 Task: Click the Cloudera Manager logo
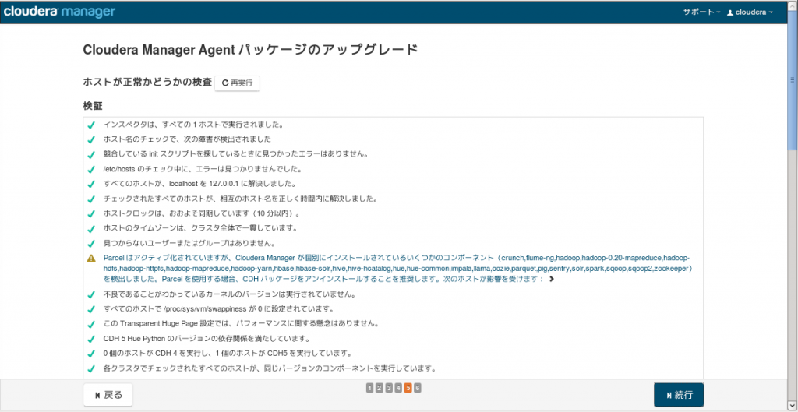click(x=59, y=12)
